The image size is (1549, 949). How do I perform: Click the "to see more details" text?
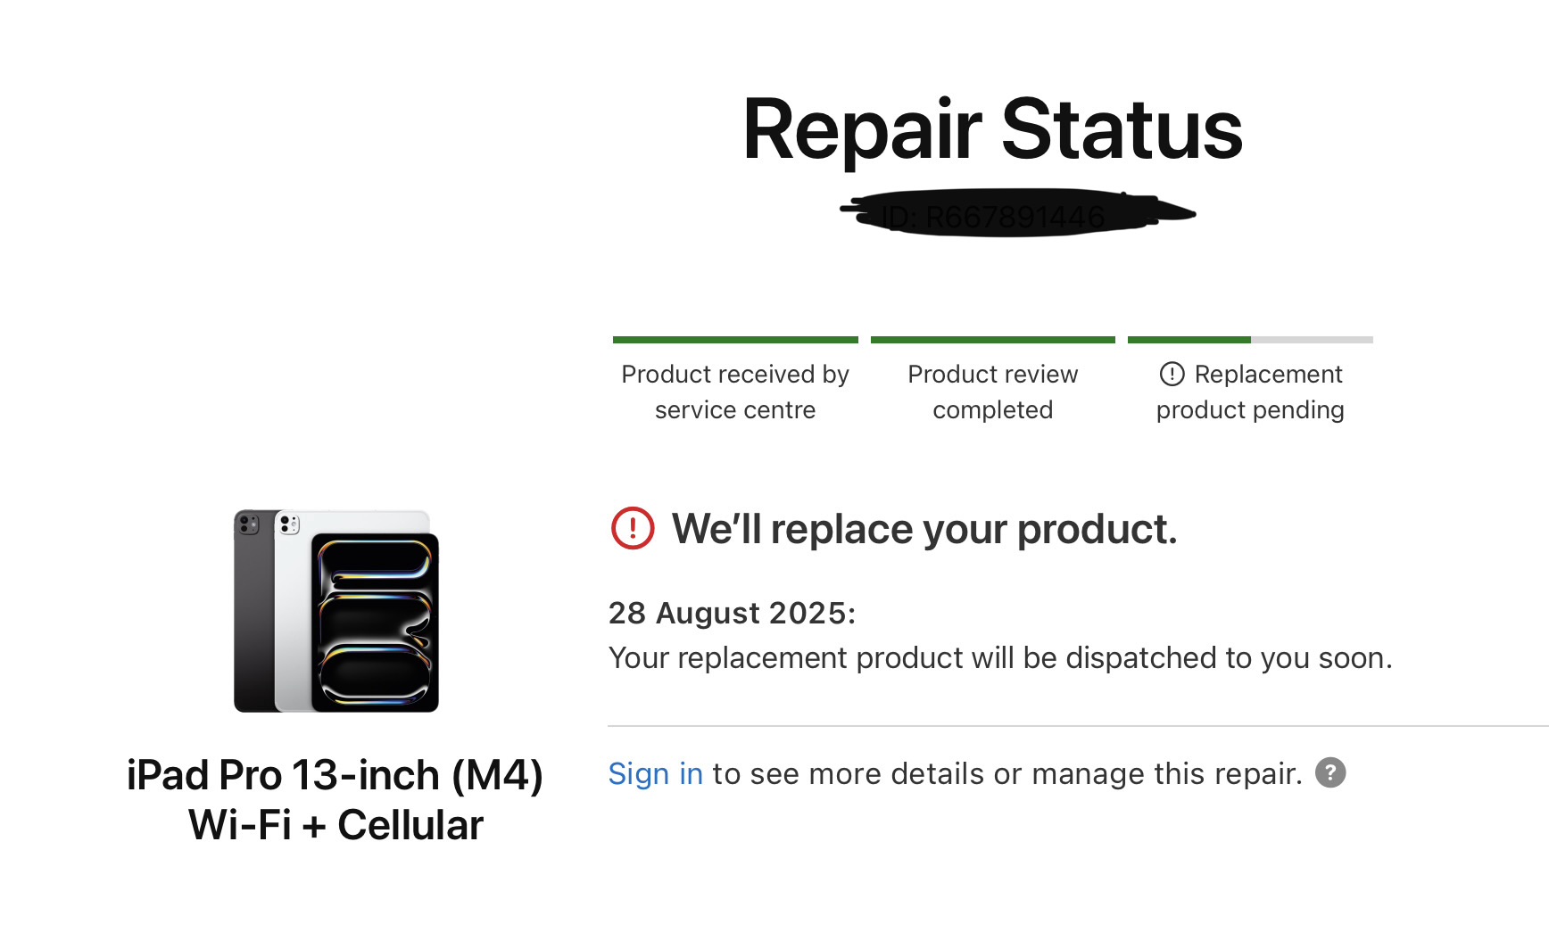click(1006, 774)
